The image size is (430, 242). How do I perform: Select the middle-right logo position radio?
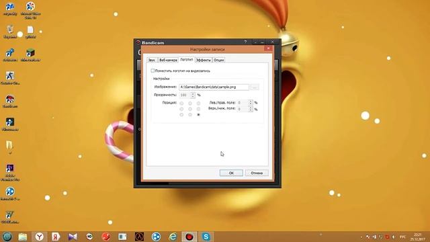(x=199, y=109)
